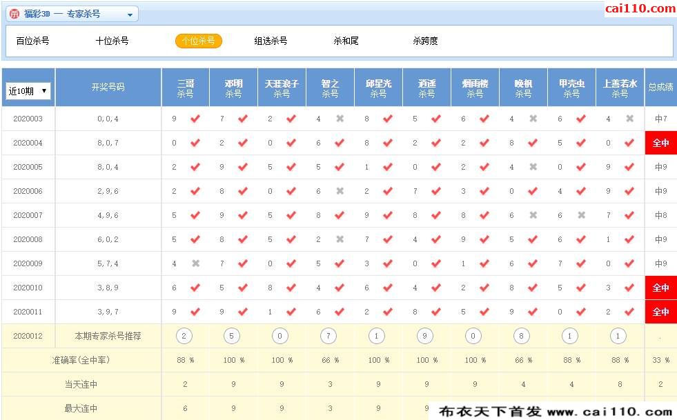Click the 当天连中 row label

point(81,385)
